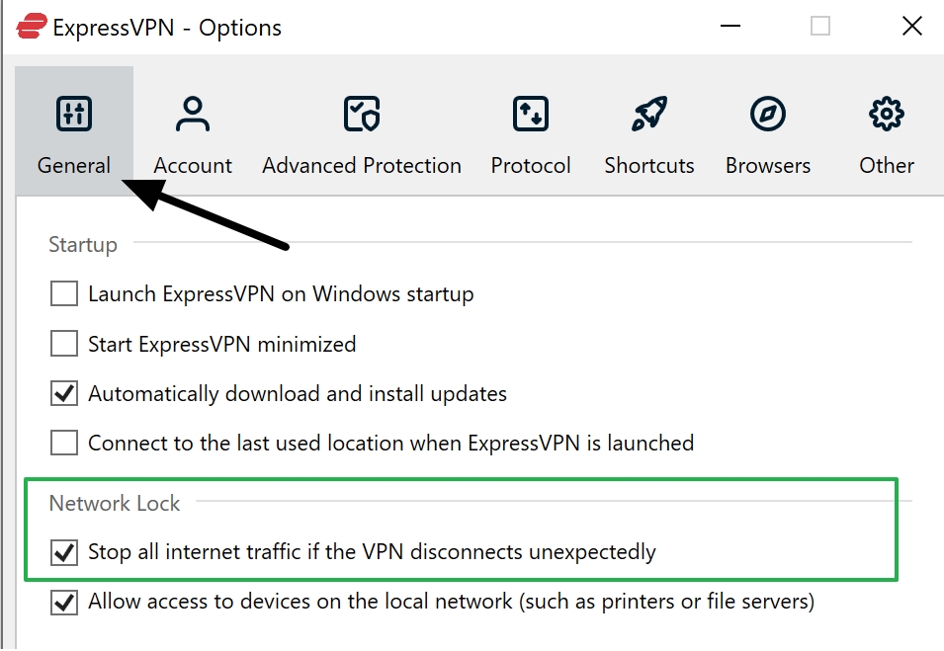Viewport: 944px width, 651px height.
Task: Click the Advanced Protection shield icon
Action: click(x=361, y=113)
